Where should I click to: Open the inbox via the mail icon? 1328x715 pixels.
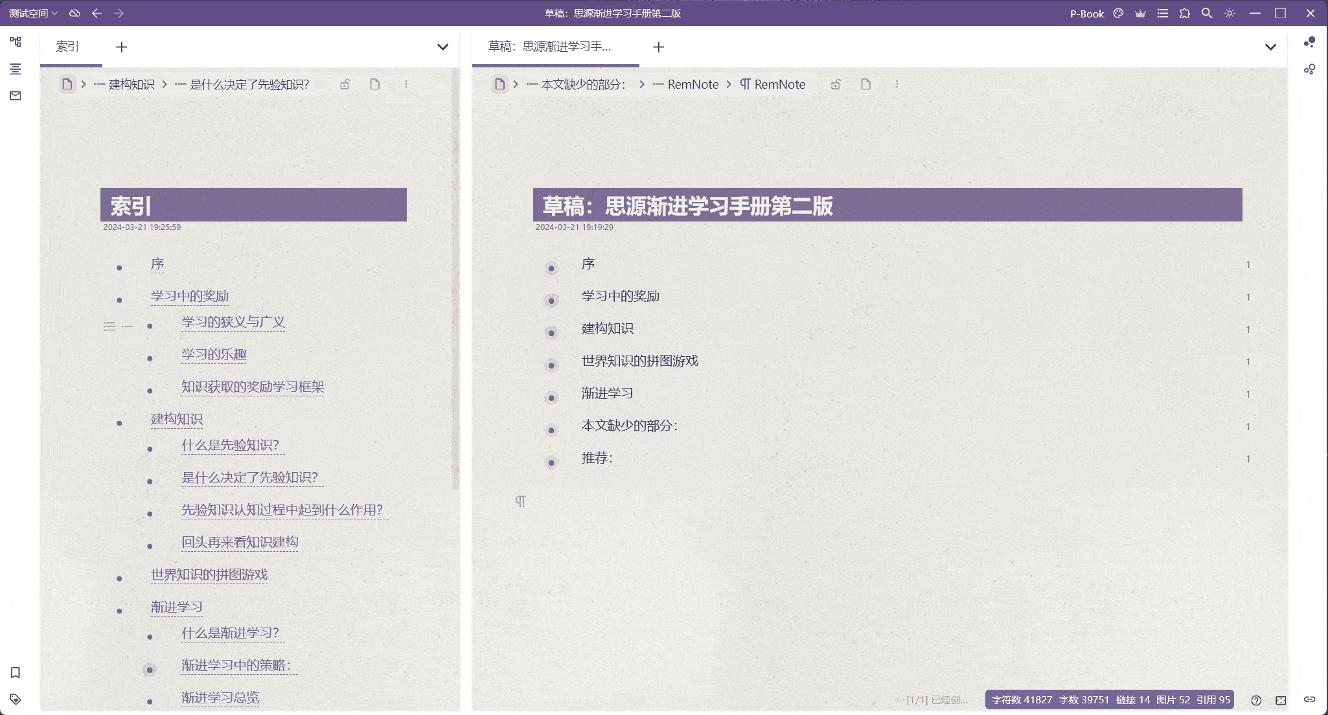(16, 95)
